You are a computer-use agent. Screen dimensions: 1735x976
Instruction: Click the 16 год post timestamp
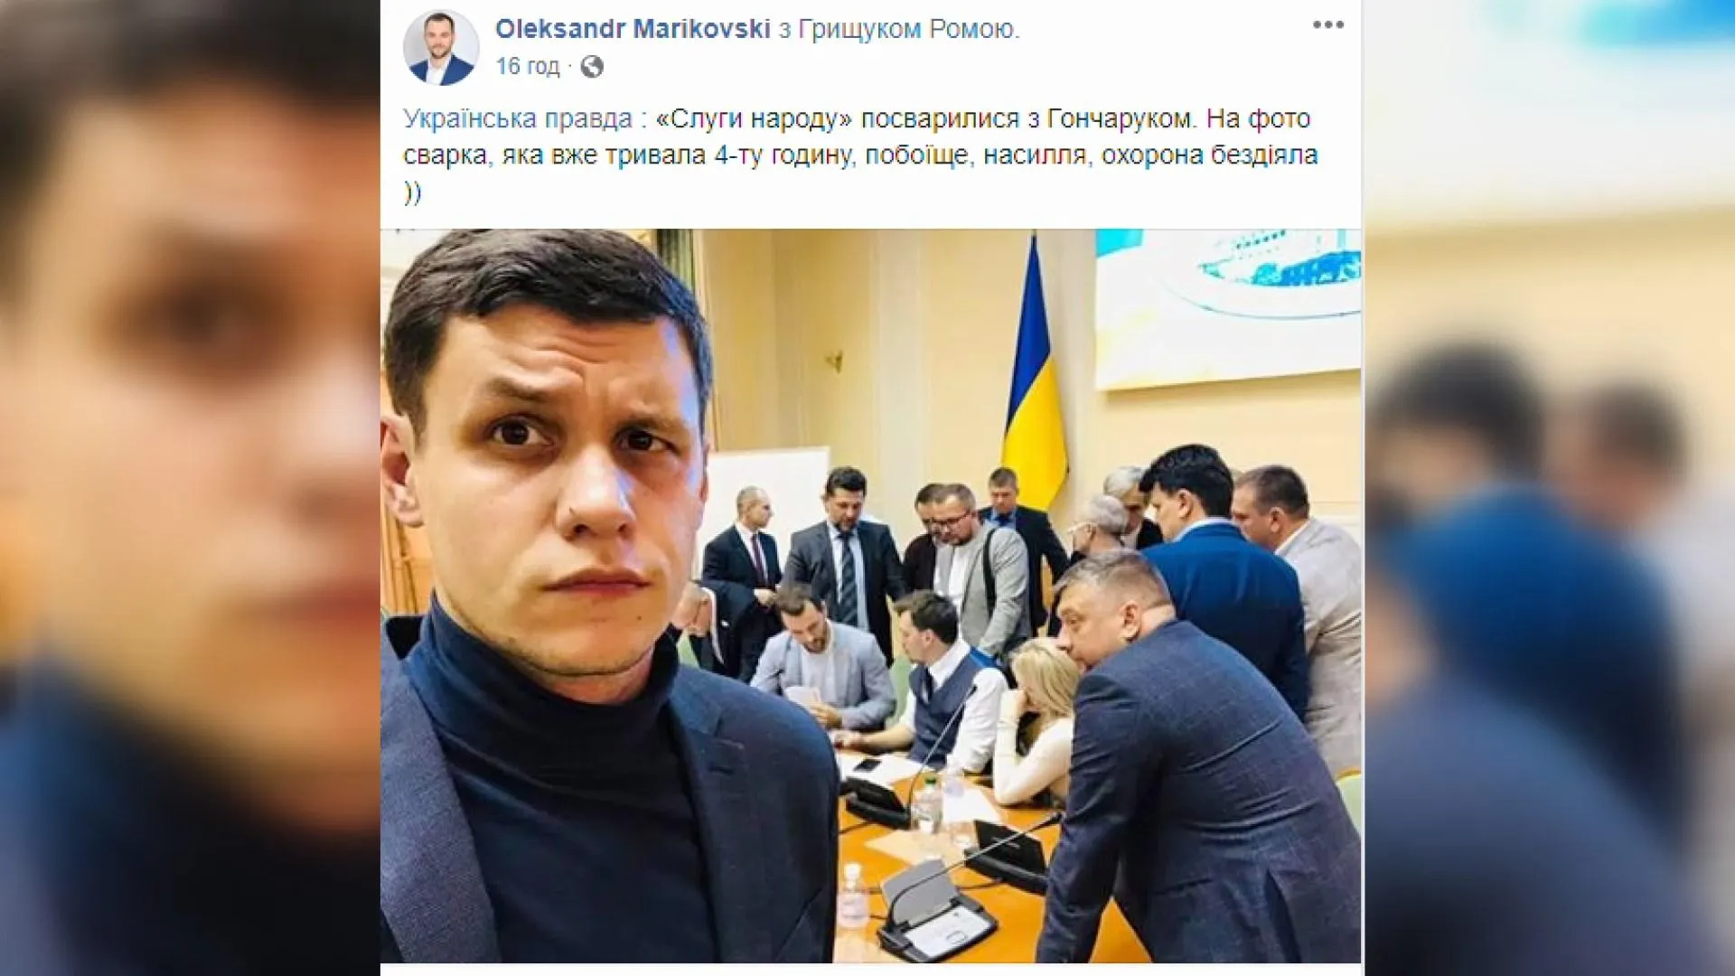click(528, 67)
